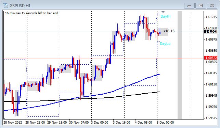Minimize the GBPUSD,H1 chart window
220x128 pixels.
coord(189,6)
